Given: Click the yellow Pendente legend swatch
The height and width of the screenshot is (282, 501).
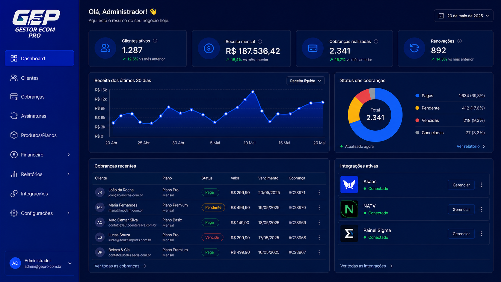Looking at the screenshot, I should [x=417, y=108].
